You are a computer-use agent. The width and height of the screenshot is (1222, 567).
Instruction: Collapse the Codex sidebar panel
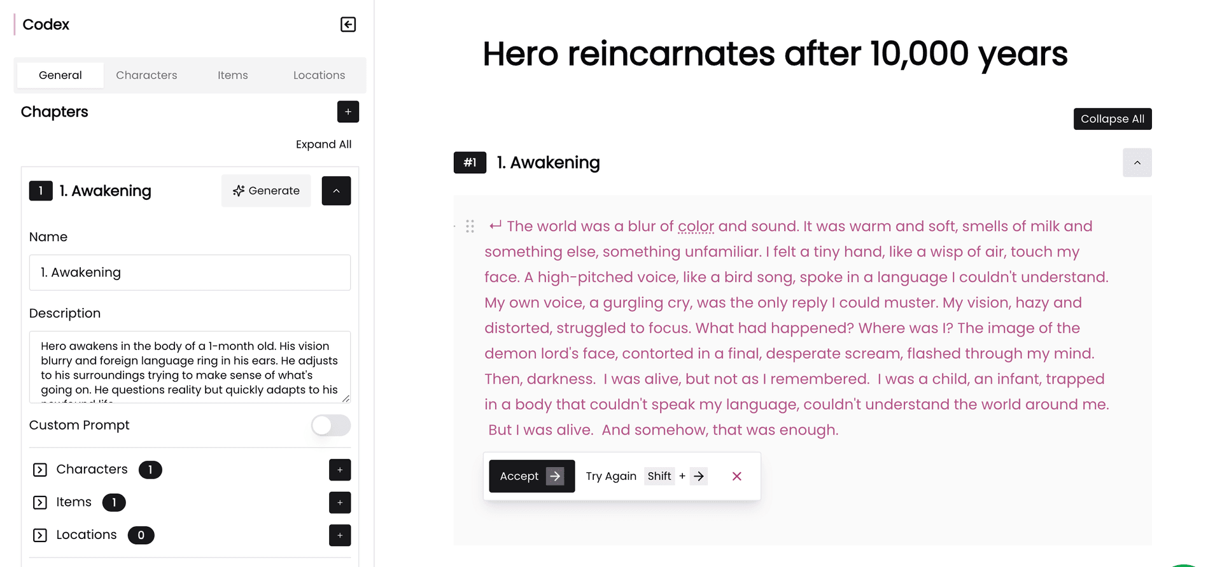[348, 25]
